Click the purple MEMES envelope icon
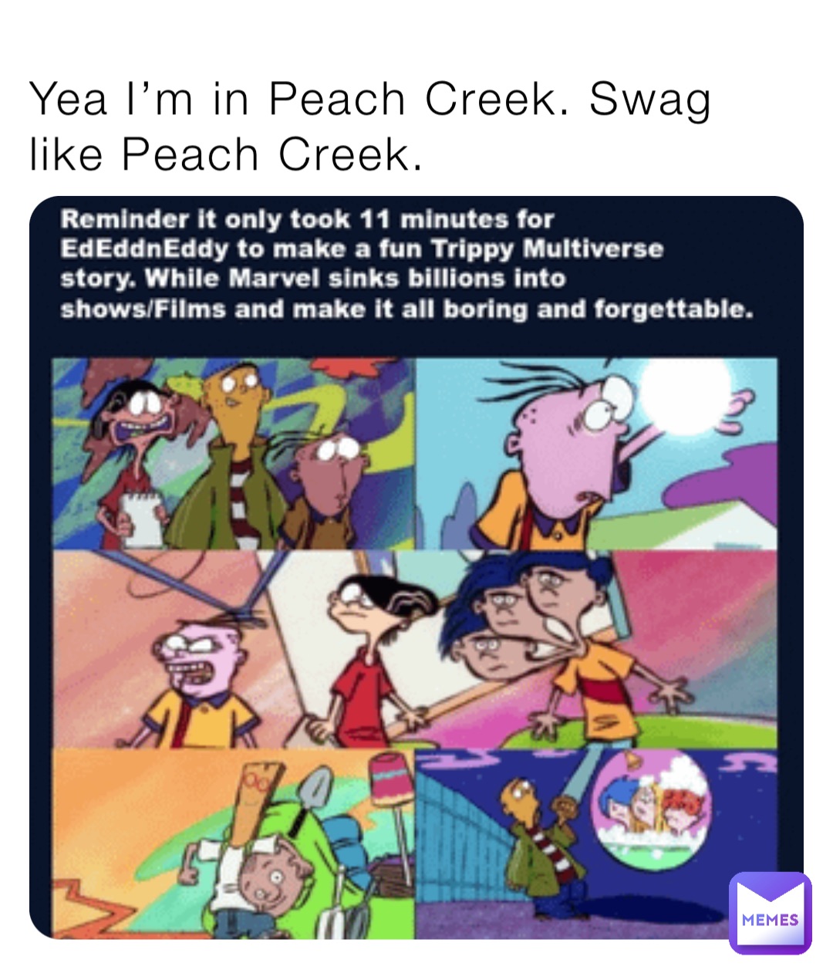This screenshot has height=980, width=833. pos(770,913)
